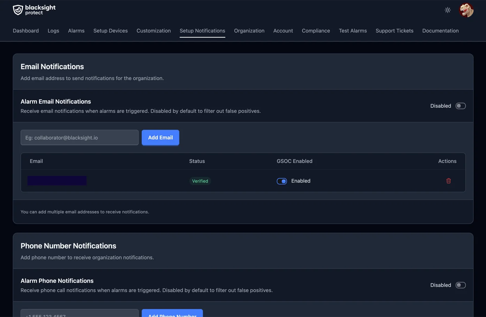Disable GSOC for the verified email
Image resolution: width=486 pixels, height=317 pixels.
[x=282, y=181]
